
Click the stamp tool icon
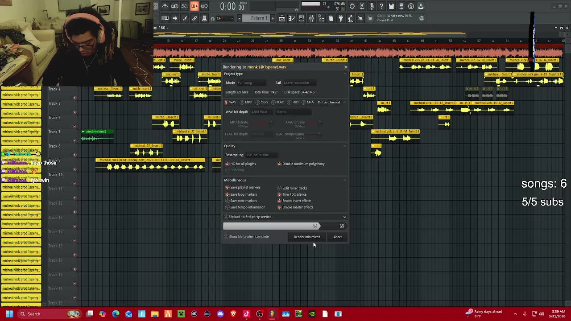tap(204, 18)
